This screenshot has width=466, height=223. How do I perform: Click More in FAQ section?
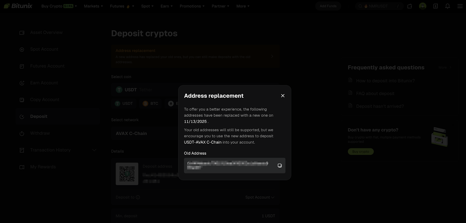point(445,67)
